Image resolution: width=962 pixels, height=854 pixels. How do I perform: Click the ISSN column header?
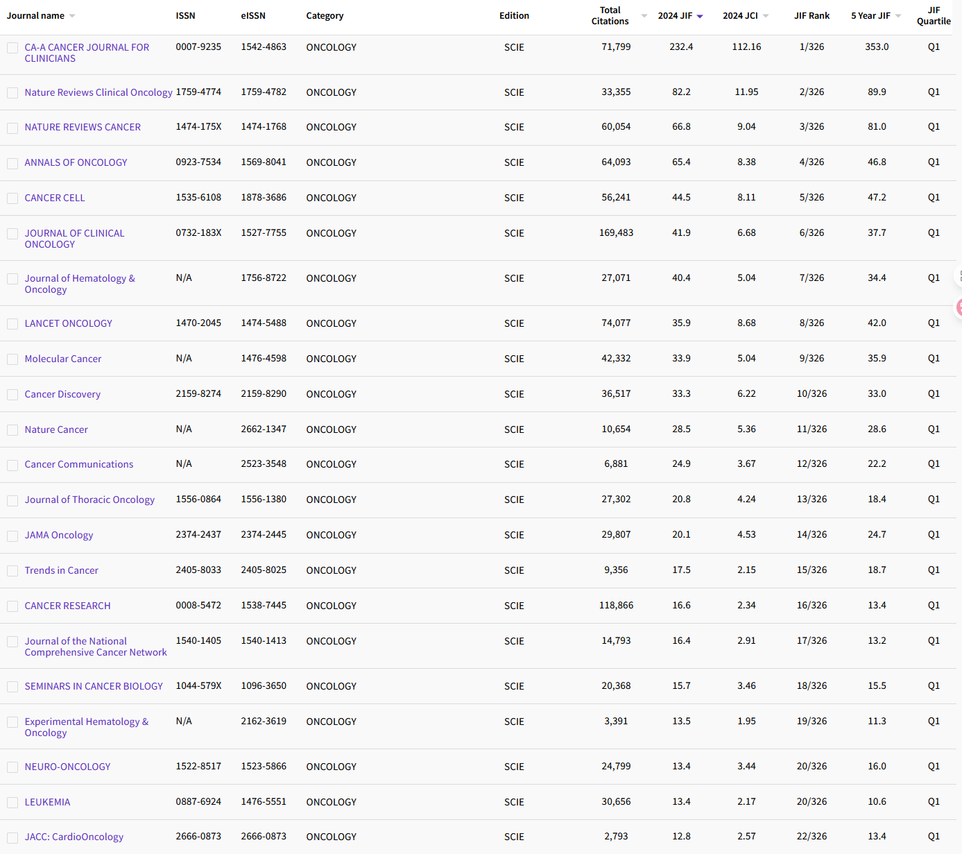click(185, 16)
